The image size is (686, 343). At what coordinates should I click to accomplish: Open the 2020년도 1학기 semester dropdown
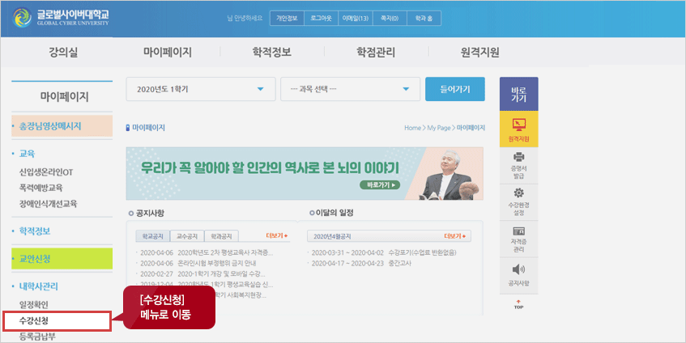click(201, 89)
